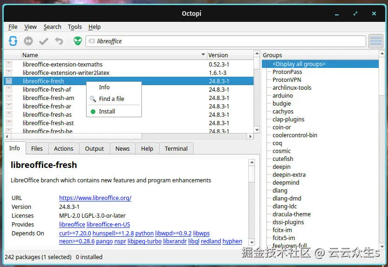Click the green alien AUR icon

[77, 41]
